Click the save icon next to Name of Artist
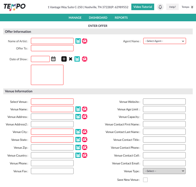 pos(78,41)
